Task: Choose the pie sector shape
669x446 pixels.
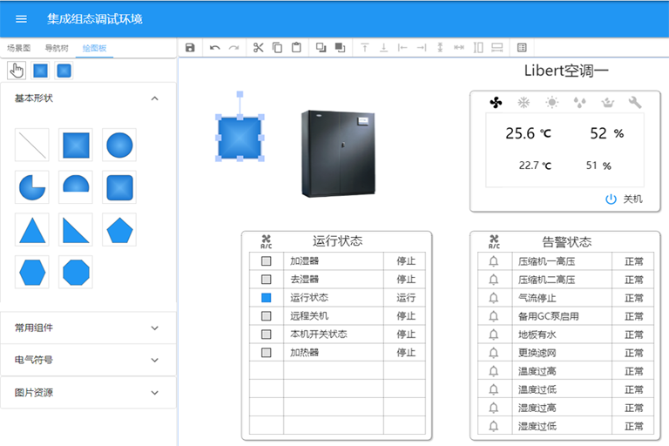Action: coord(32,187)
